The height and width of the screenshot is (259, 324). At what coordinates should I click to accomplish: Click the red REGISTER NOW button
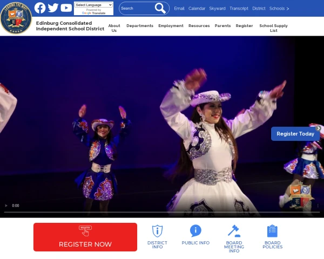click(x=85, y=237)
